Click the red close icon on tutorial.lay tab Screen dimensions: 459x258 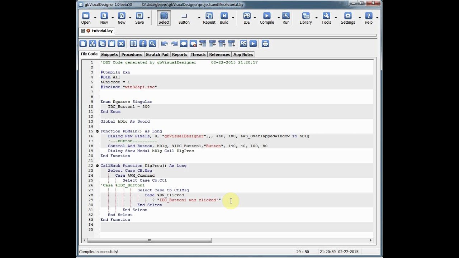click(x=88, y=31)
